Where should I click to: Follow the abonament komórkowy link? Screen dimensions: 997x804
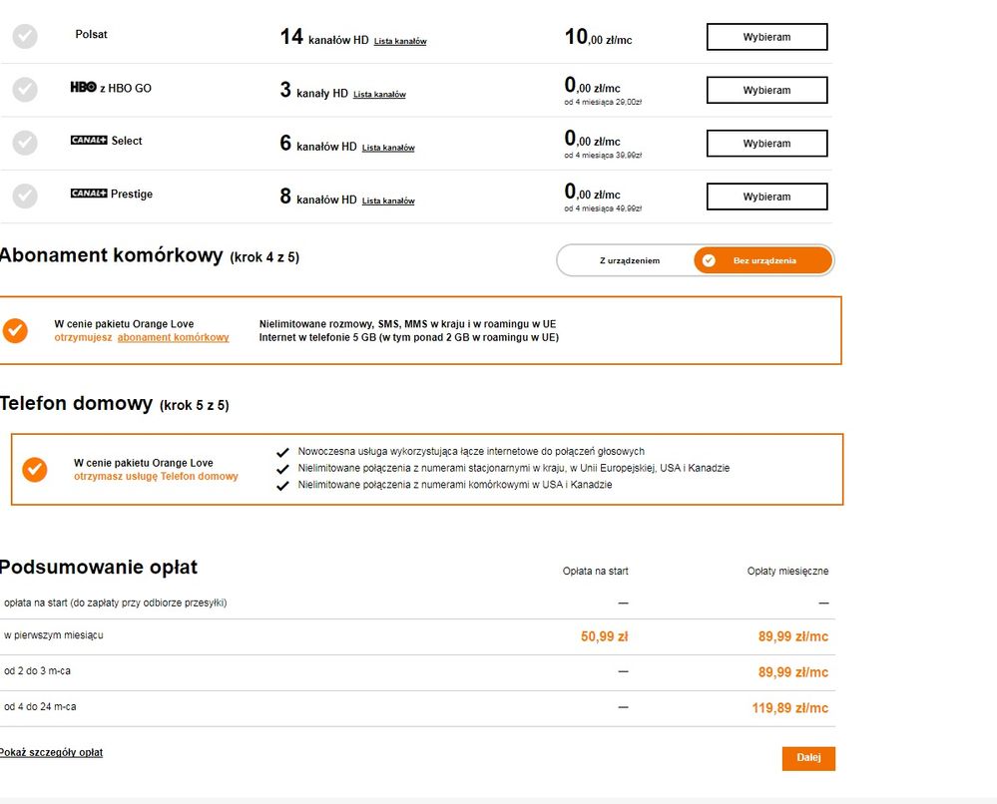tap(173, 337)
